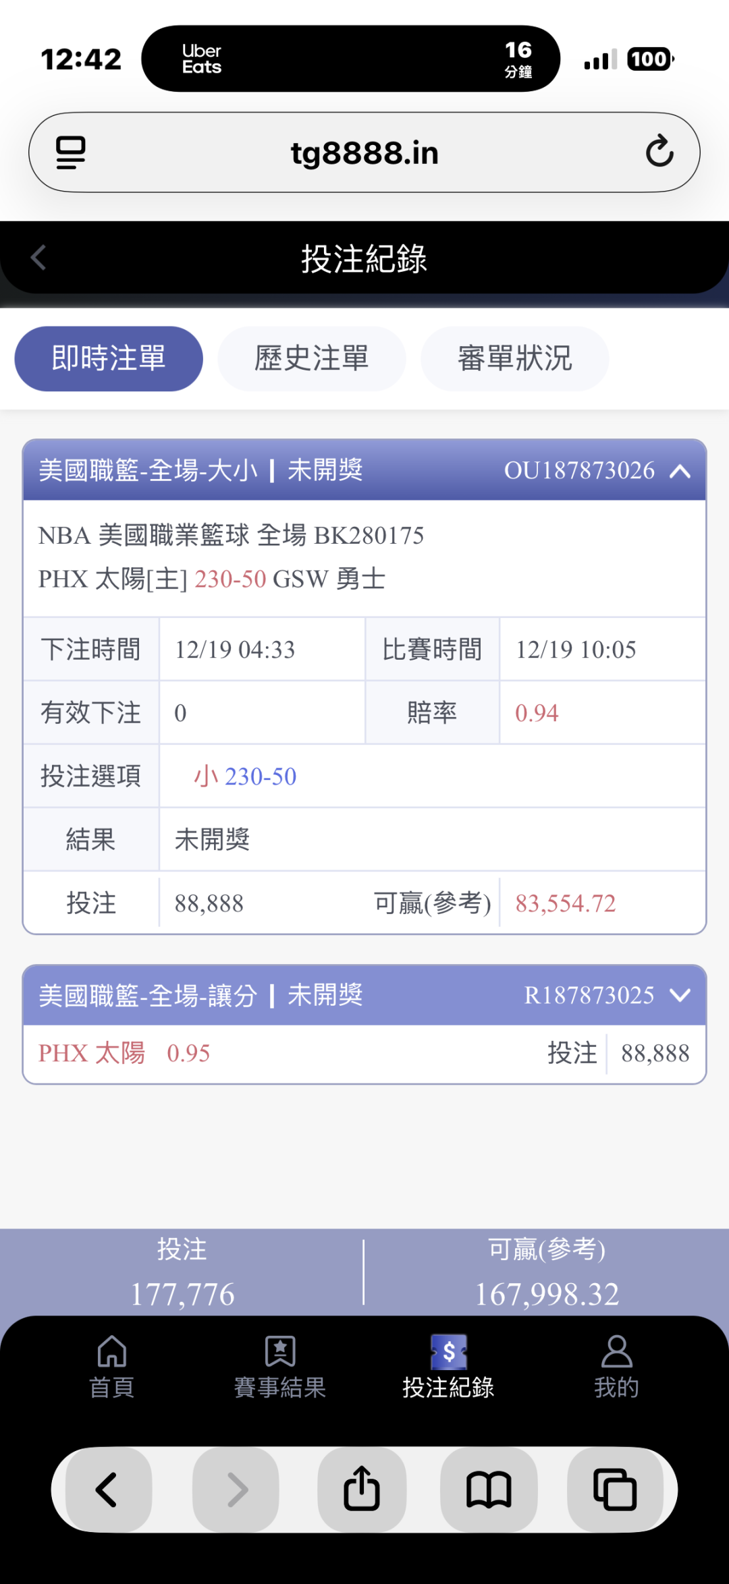Open Safari bookmarks book icon
The image size is (729, 1584).
pos(489,1489)
